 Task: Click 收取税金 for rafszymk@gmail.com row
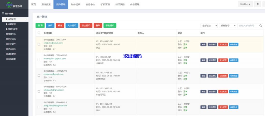coord(234,44)
